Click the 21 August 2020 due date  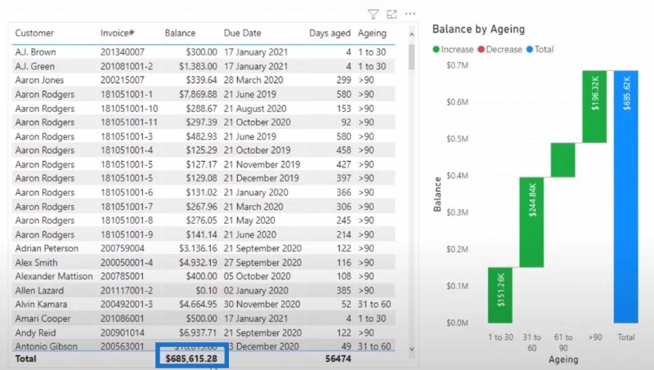pos(255,109)
